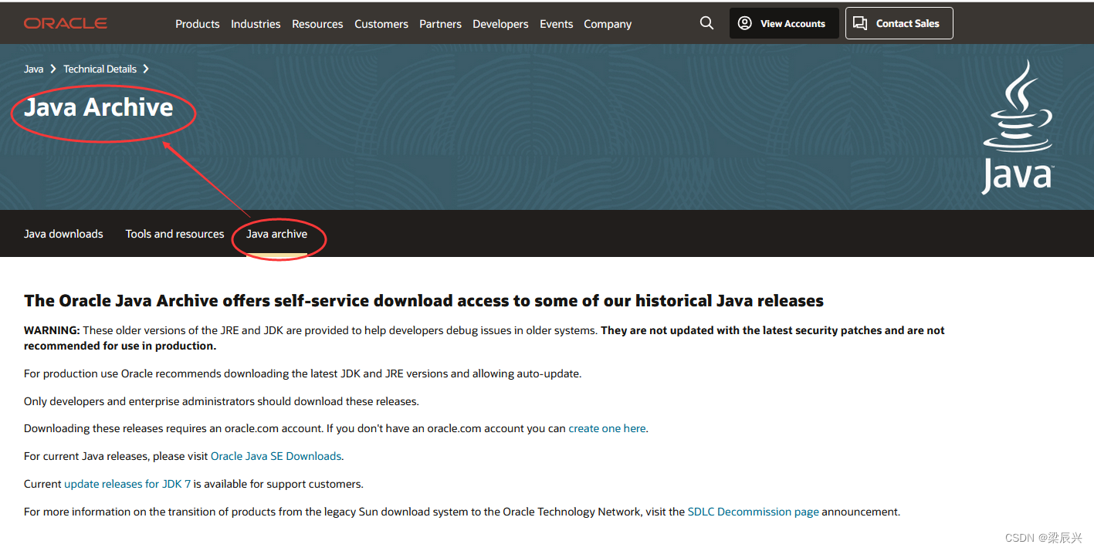
Task: Go to Java breadcrumb link
Action: tap(34, 69)
